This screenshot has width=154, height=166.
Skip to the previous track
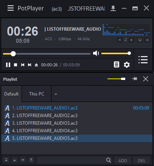[23, 65]
